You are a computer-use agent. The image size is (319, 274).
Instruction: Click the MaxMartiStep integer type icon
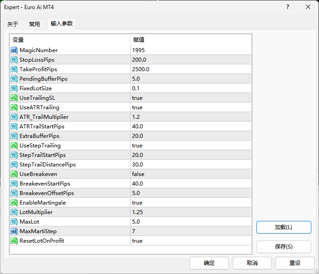click(x=14, y=231)
